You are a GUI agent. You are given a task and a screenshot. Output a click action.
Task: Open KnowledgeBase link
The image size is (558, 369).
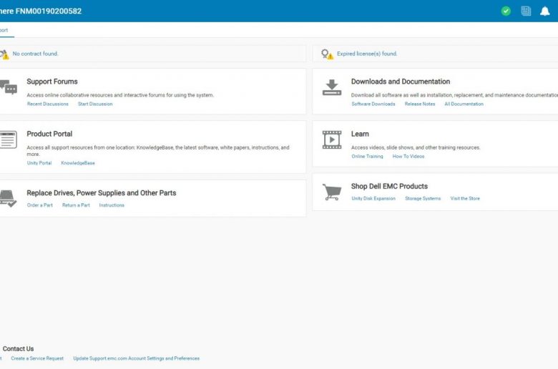click(x=78, y=163)
